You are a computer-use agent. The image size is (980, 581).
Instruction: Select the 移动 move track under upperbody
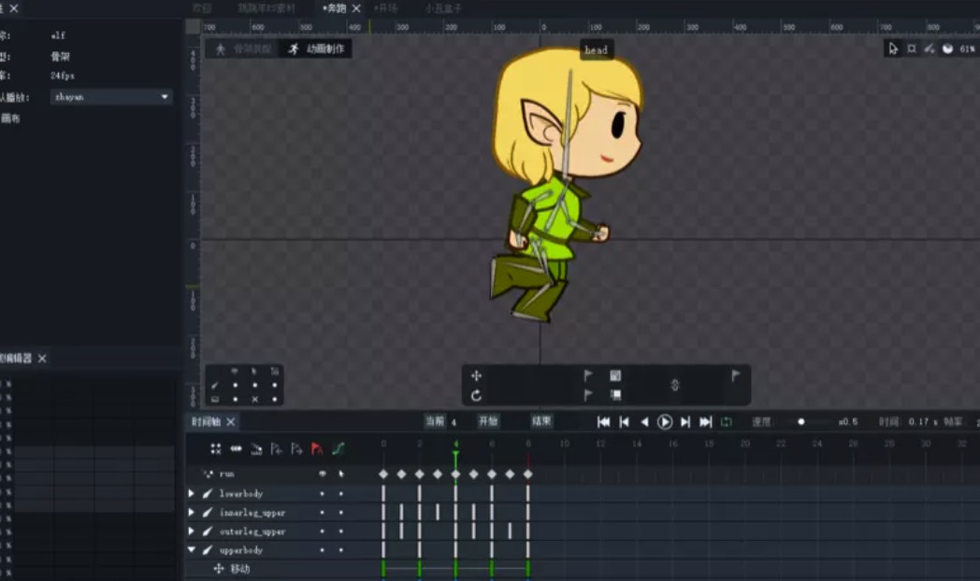click(x=240, y=569)
